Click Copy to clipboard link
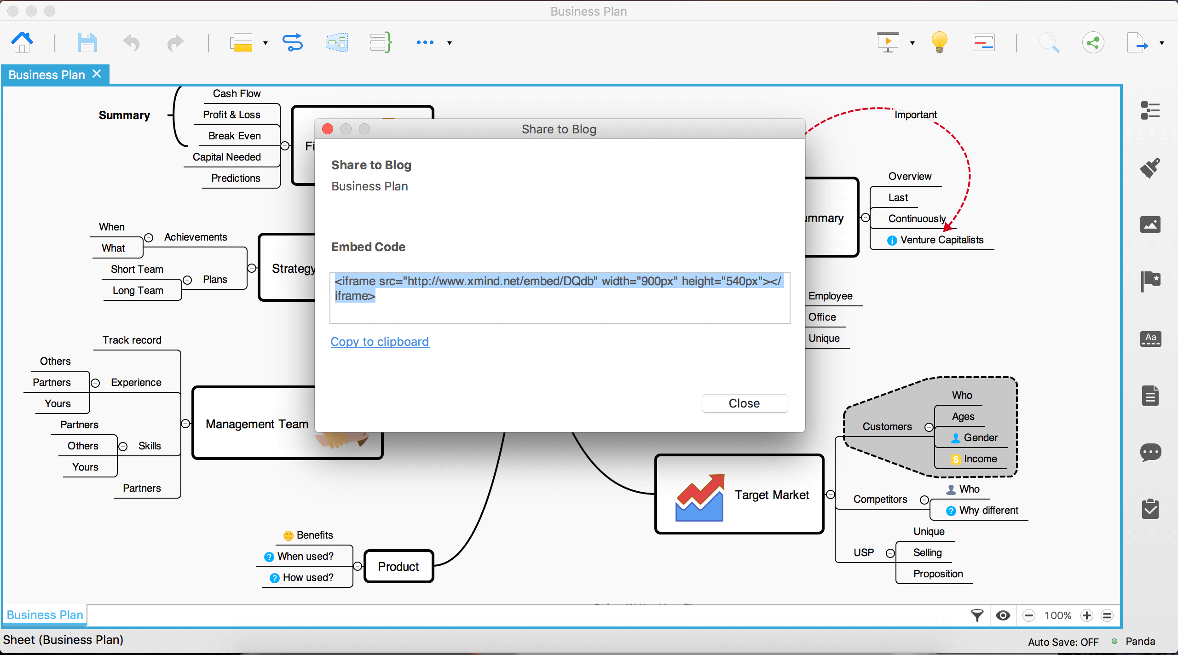This screenshot has height=655, width=1178. coord(380,342)
